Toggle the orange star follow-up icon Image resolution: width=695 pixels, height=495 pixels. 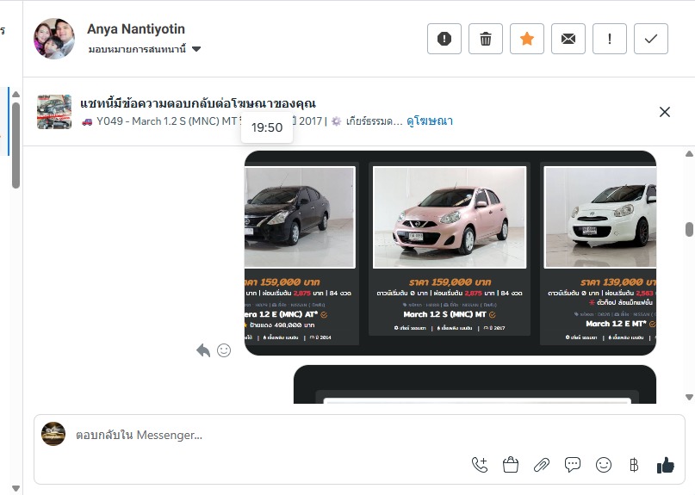click(526, 39)
